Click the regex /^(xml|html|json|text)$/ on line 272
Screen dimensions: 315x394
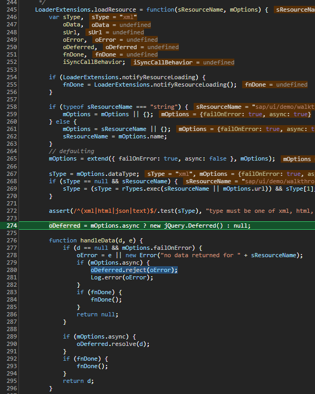pyautogui.click(x=115, y=211)
